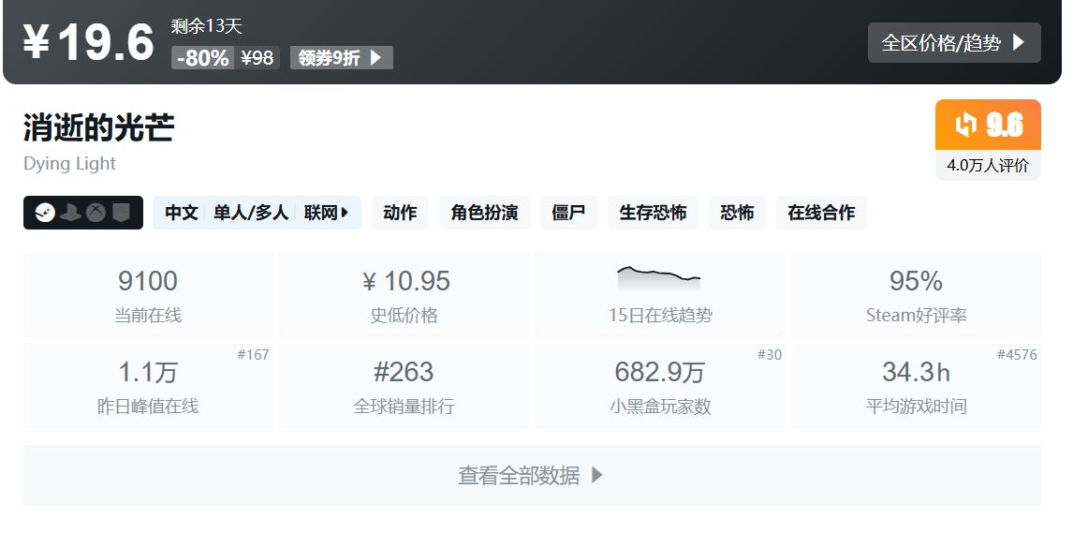Select the 恐怖 tag
This screenshot has height=548, width=1073.
(737, 213)
